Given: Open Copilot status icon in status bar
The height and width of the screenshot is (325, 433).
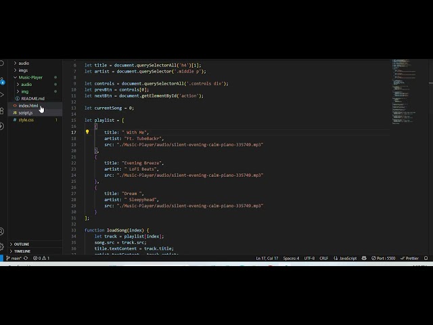Looking at the screenshot, I should pos(364,258).
